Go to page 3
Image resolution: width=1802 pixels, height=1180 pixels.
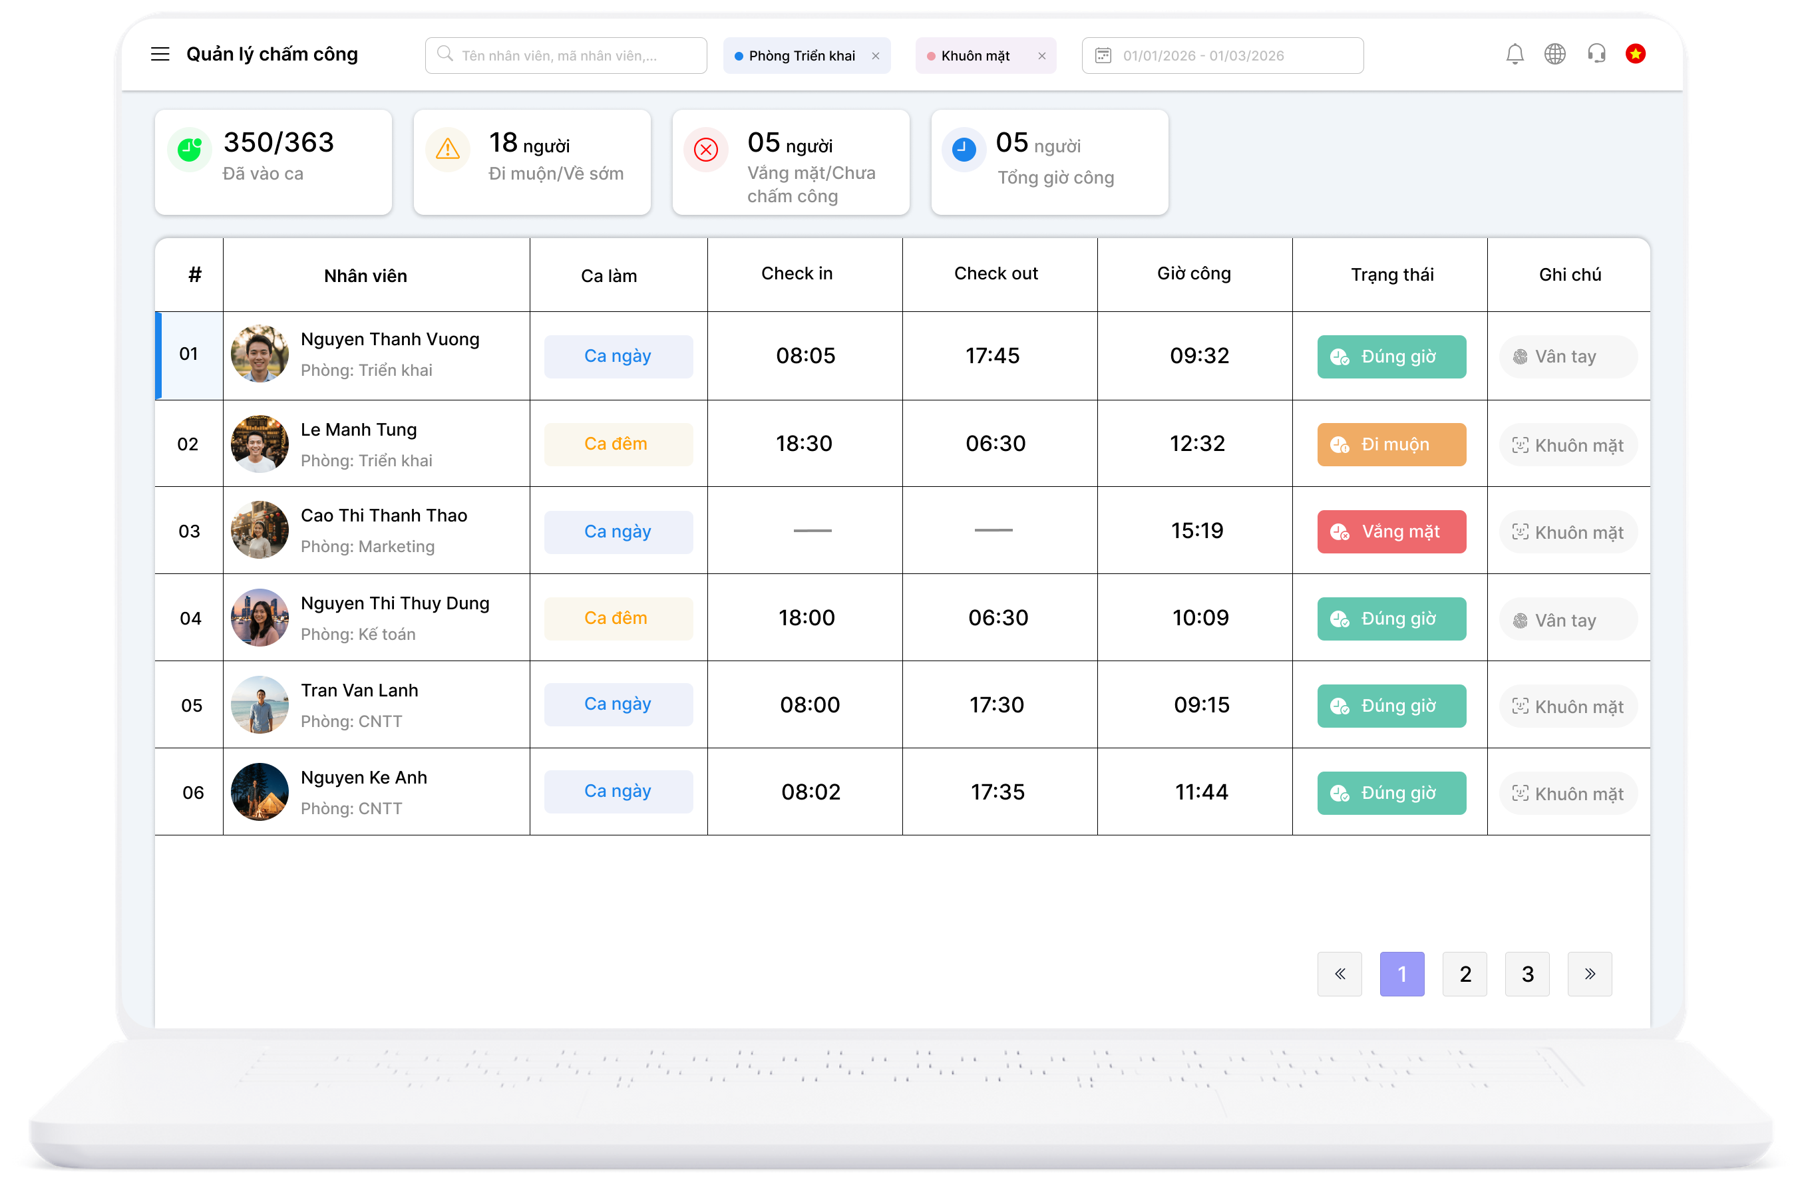[x=1527, y=974]
